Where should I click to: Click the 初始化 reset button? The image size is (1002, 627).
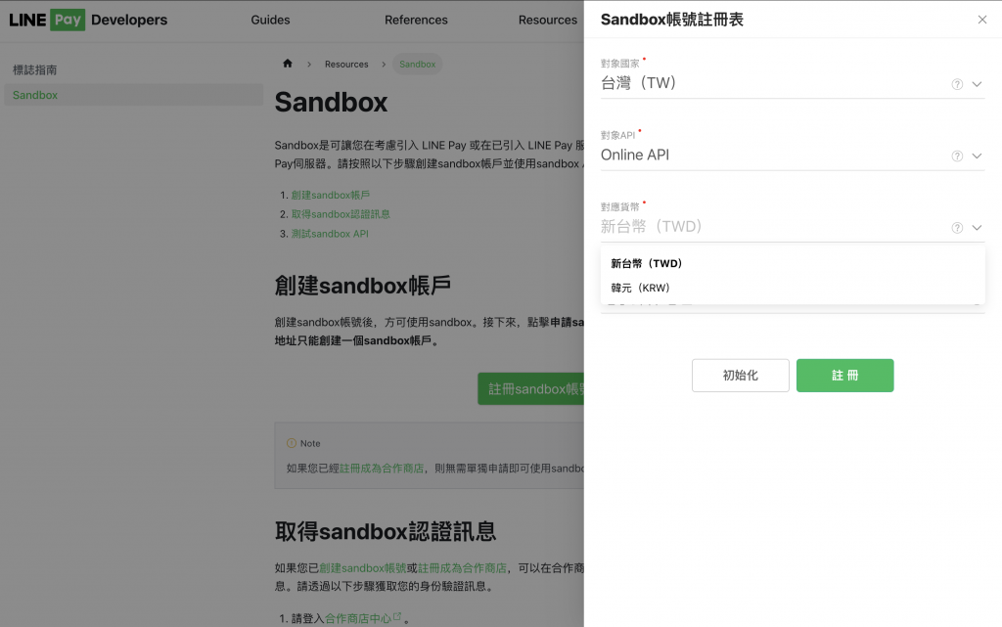click(x=740, y=376)
